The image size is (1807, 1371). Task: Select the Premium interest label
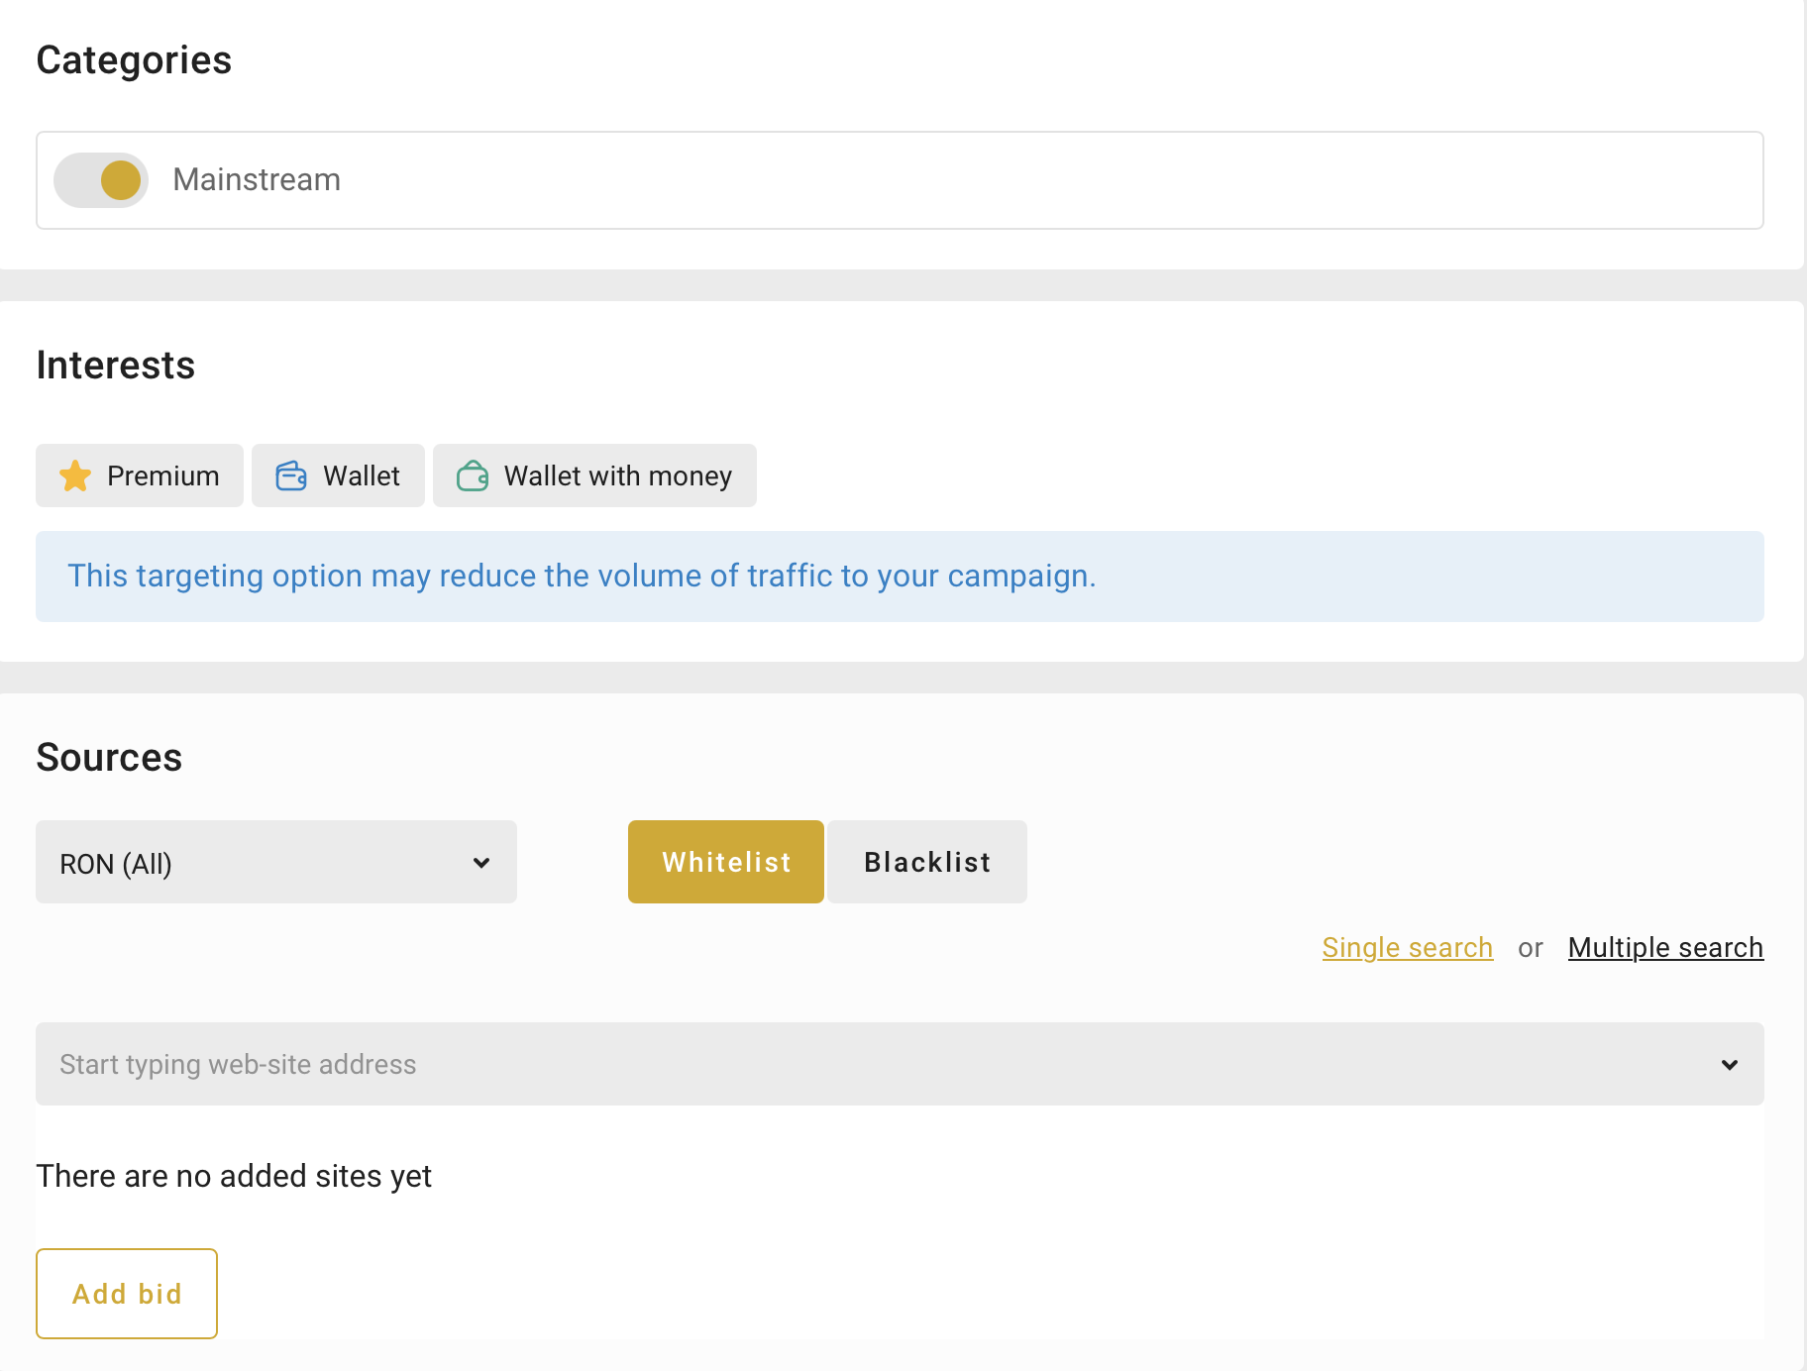(x=162, y=476)
